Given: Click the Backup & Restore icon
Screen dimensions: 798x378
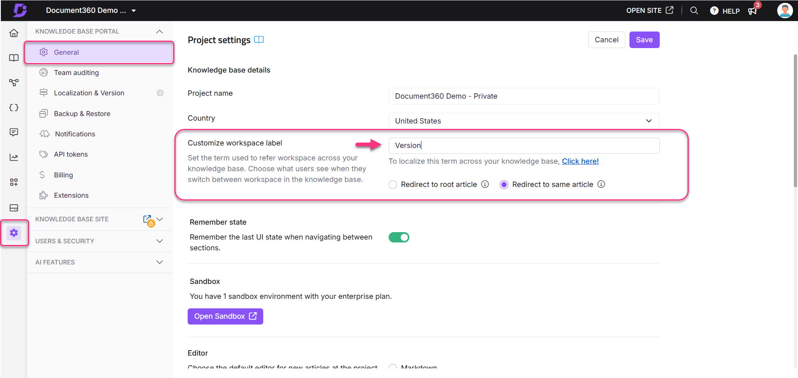Looking at the screenshot, I should point(44,114).
